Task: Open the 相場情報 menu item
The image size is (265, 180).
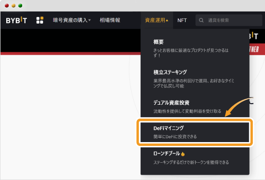Action: pos(110,20)
